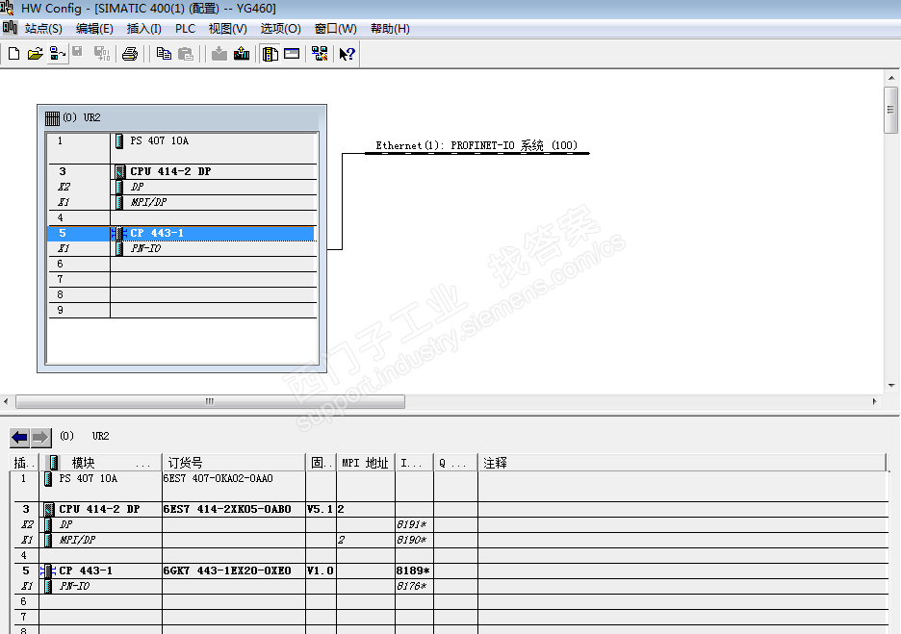
Task: Click the Address overview window icon
Action: (x=292, y=54)
